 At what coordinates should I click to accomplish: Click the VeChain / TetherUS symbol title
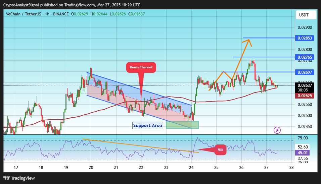pyautogui.click(x=24, y=14)
